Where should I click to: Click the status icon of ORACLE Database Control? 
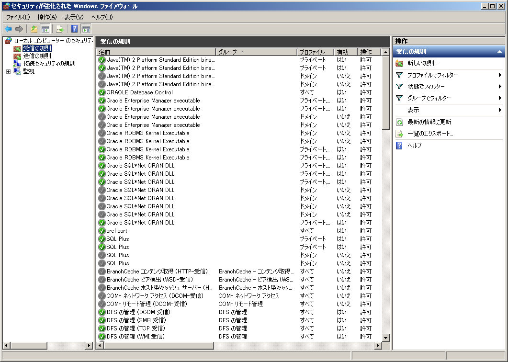coord(102,92)
